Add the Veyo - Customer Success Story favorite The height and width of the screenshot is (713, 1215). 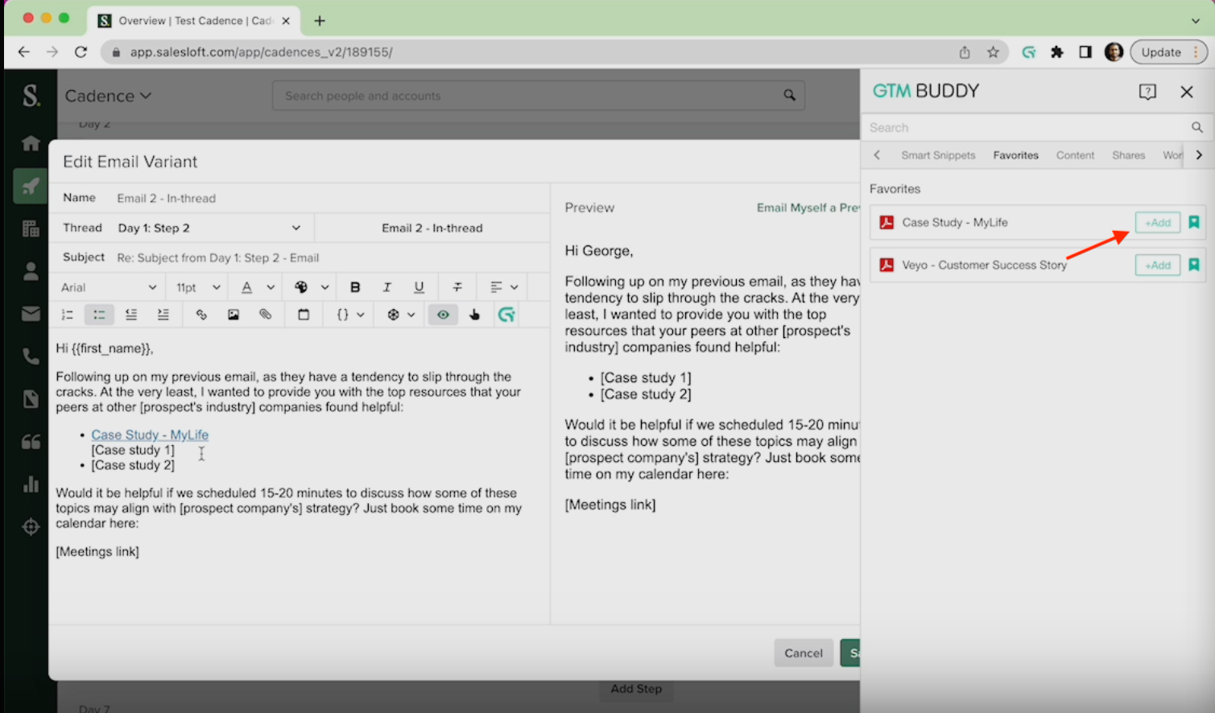tap(1158, 265)
